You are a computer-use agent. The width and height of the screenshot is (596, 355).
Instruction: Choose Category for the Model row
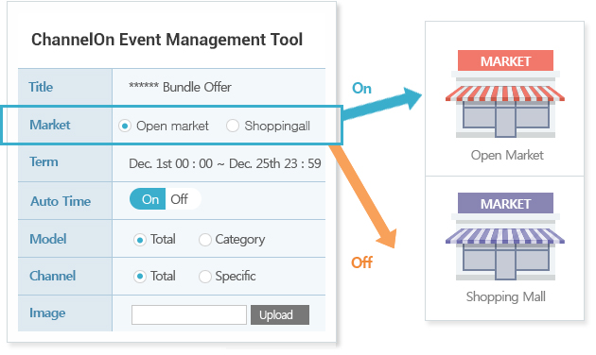pos(205,240)
